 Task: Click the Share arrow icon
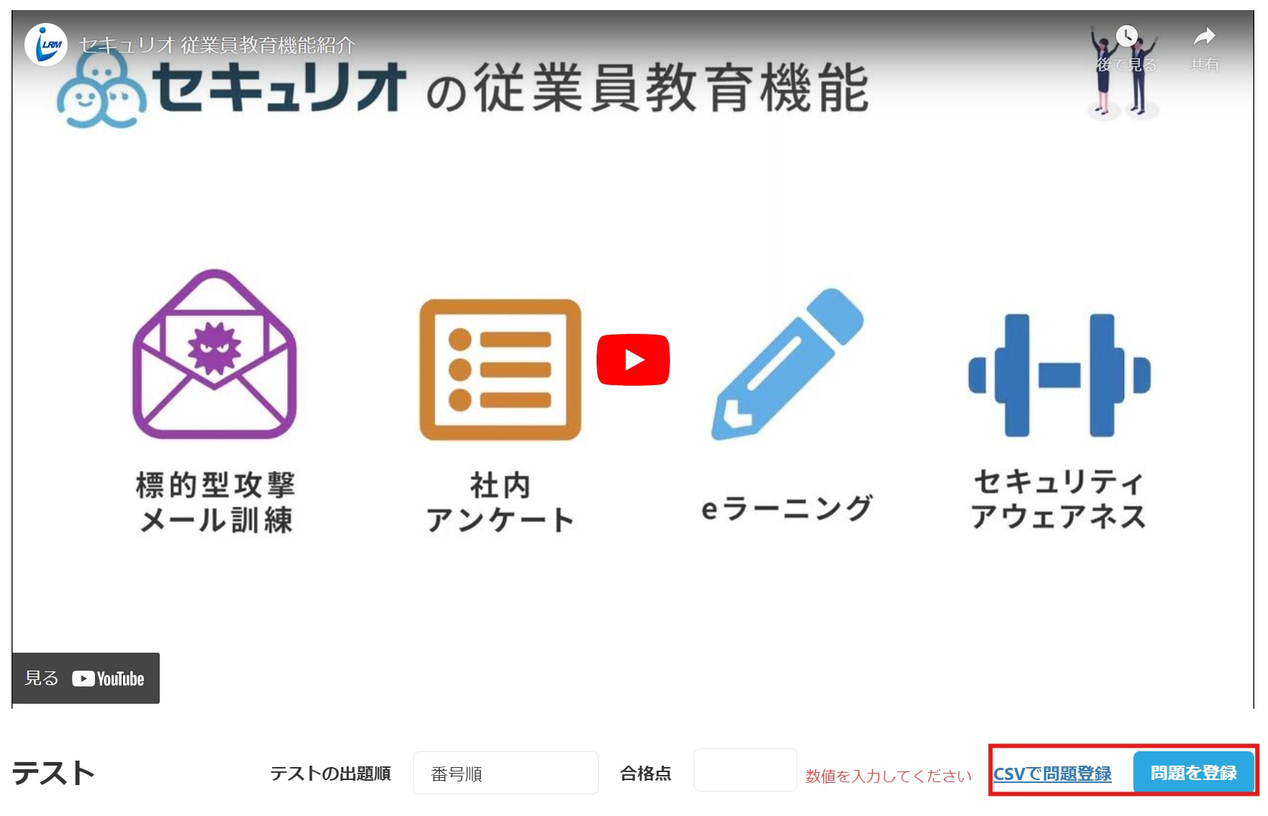(1204, 36)
